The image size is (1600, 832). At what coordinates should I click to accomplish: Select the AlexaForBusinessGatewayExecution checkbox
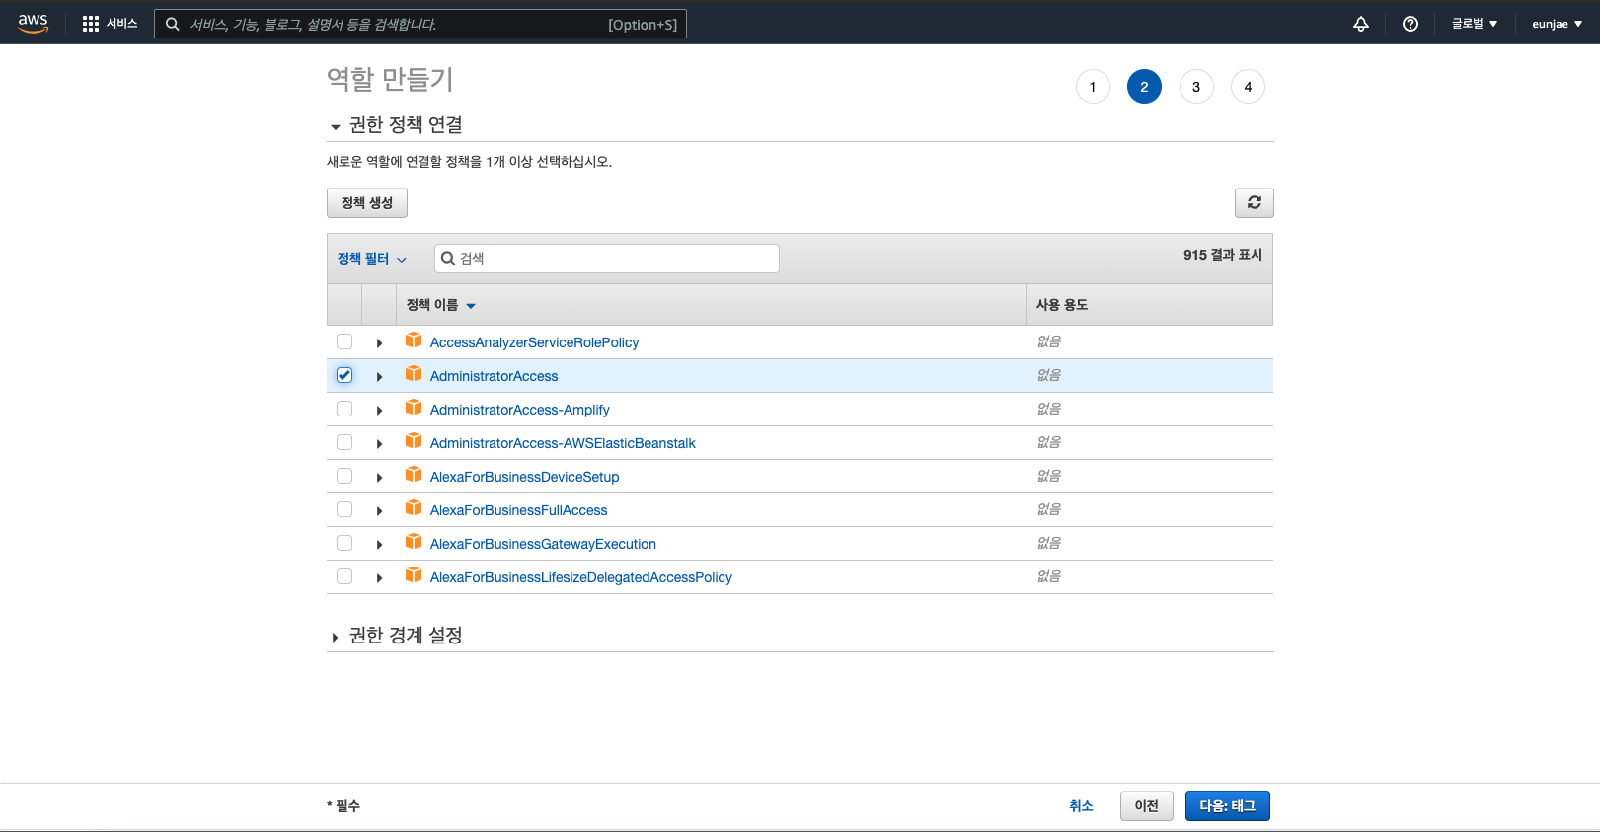(344, 543)
